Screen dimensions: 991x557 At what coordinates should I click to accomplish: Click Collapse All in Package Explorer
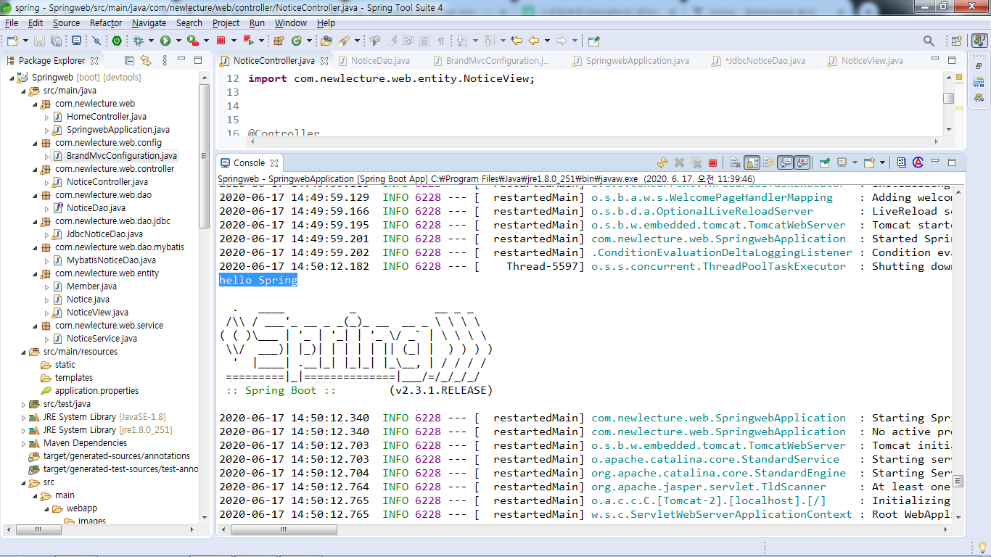[x=129, y=61]
